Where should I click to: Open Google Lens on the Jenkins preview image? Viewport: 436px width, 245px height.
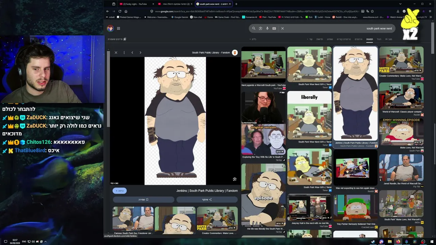tap(234, 179)
